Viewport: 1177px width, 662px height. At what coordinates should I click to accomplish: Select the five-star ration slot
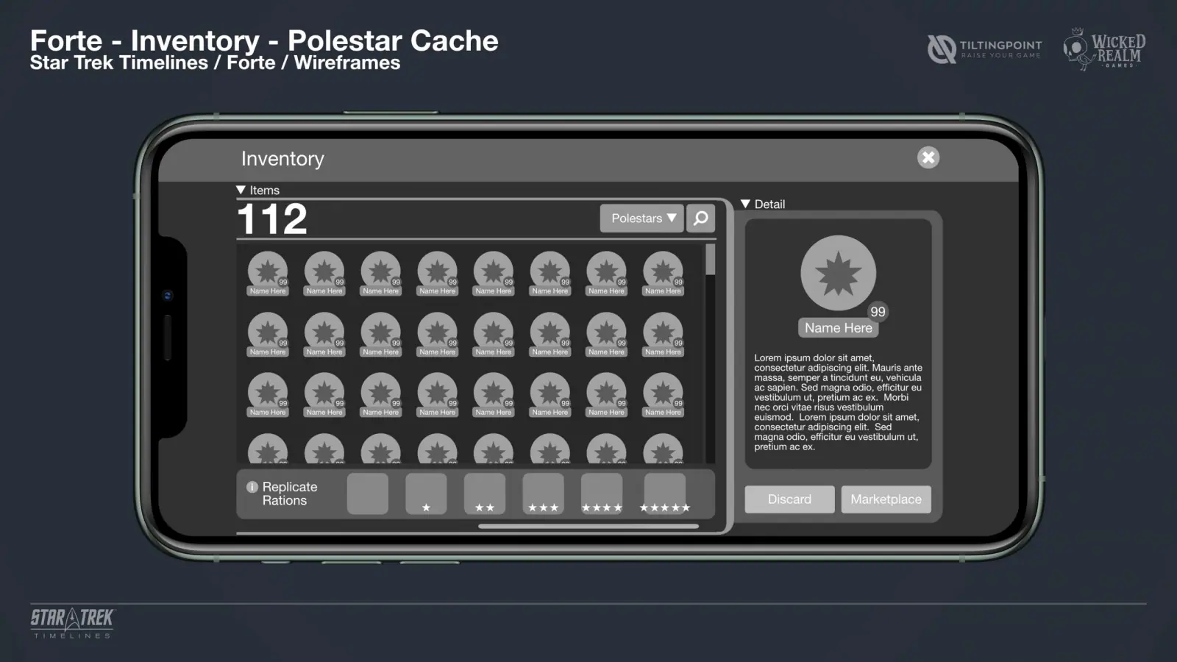[665, 494]
